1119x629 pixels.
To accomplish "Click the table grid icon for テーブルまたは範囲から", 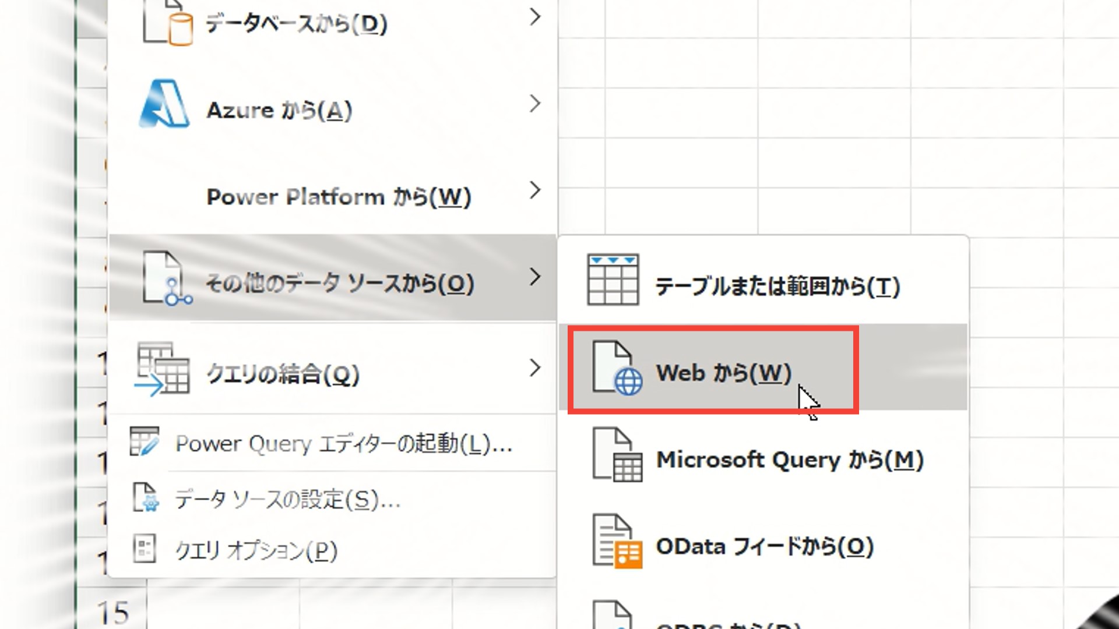I will point(613,280).
